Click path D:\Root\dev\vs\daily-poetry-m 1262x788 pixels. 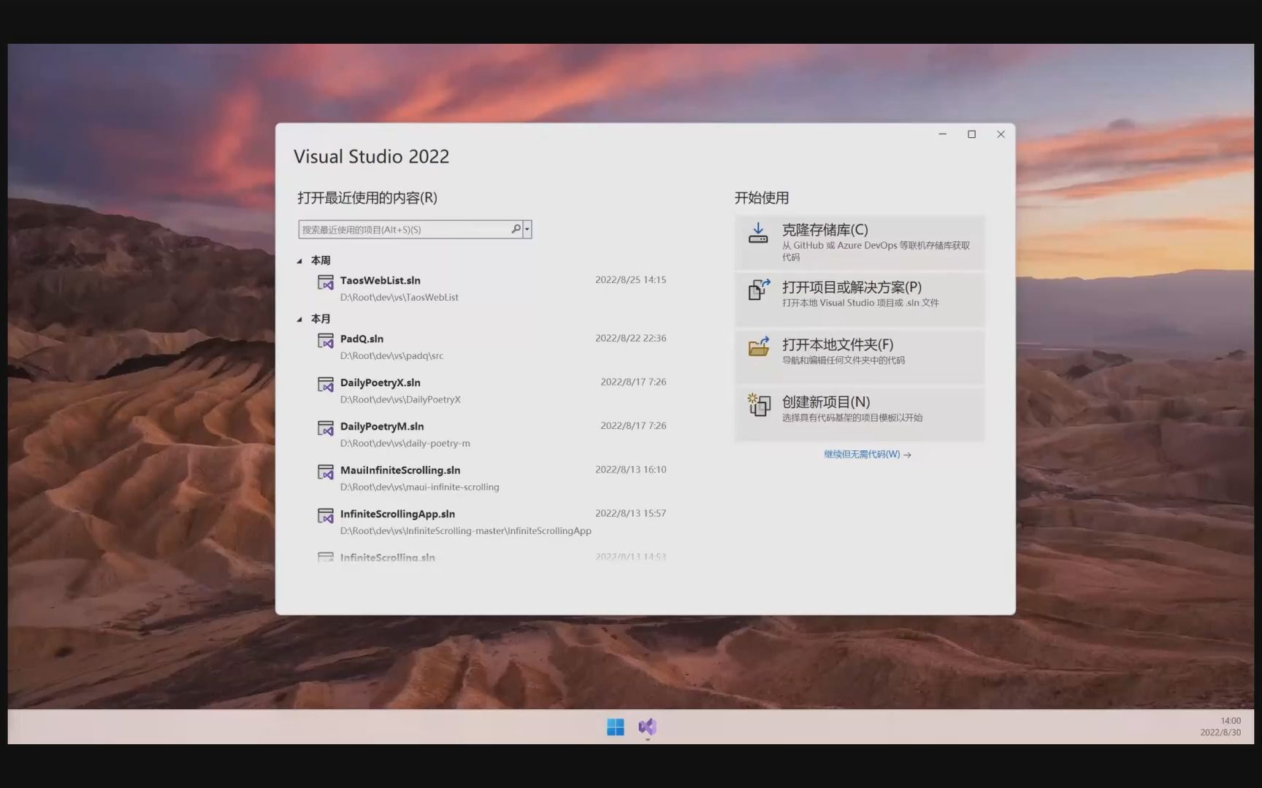click(x=405, y=444)
